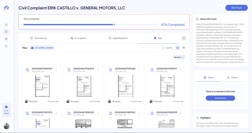
Task: Open options menu for file 20250406T1835152
Action: [x=139, y=113]
